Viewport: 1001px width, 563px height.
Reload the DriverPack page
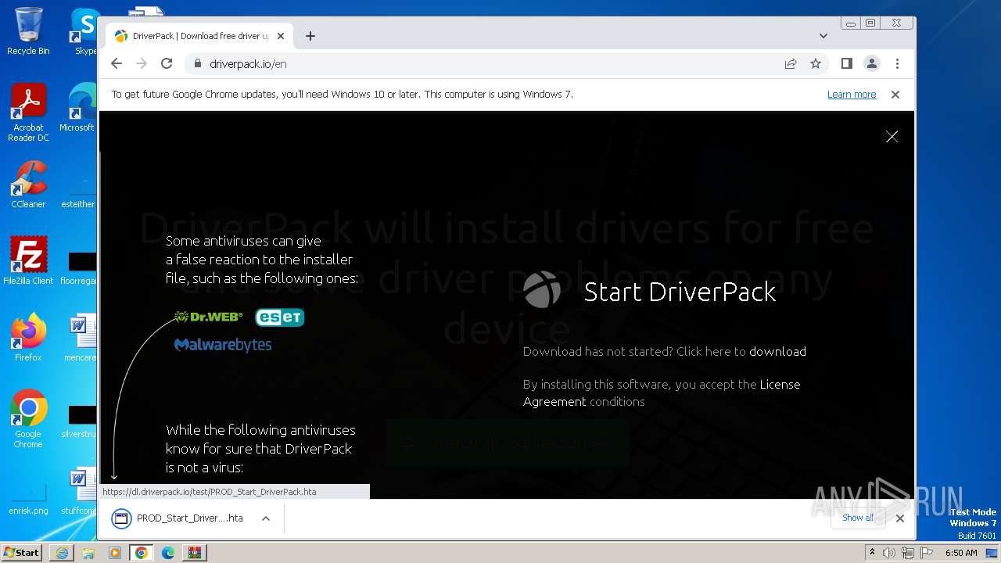point(167,64)
